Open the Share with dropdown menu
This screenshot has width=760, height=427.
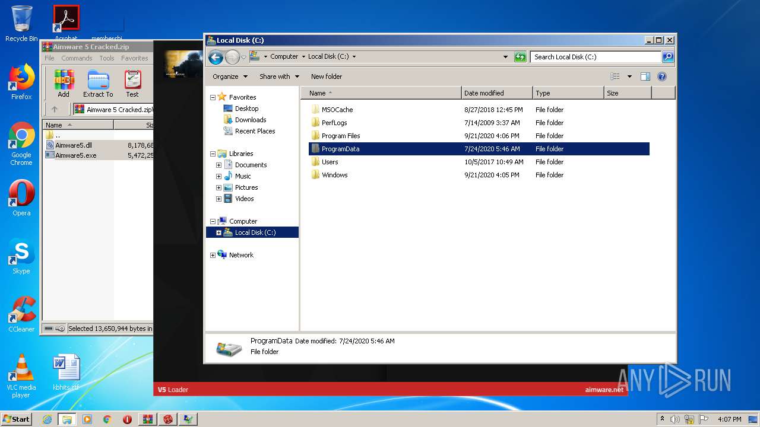click(278, 77)
